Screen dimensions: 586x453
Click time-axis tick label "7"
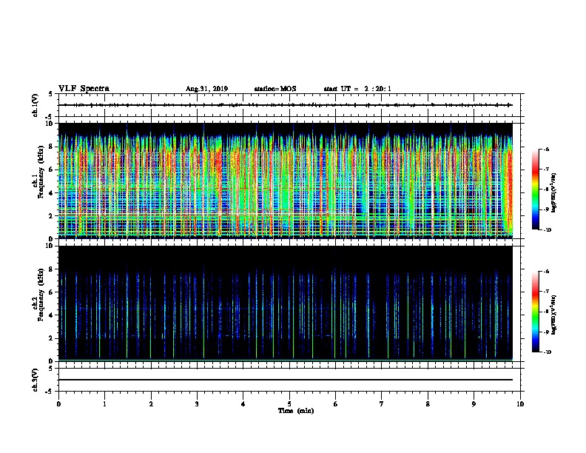[x=382, y=404]
